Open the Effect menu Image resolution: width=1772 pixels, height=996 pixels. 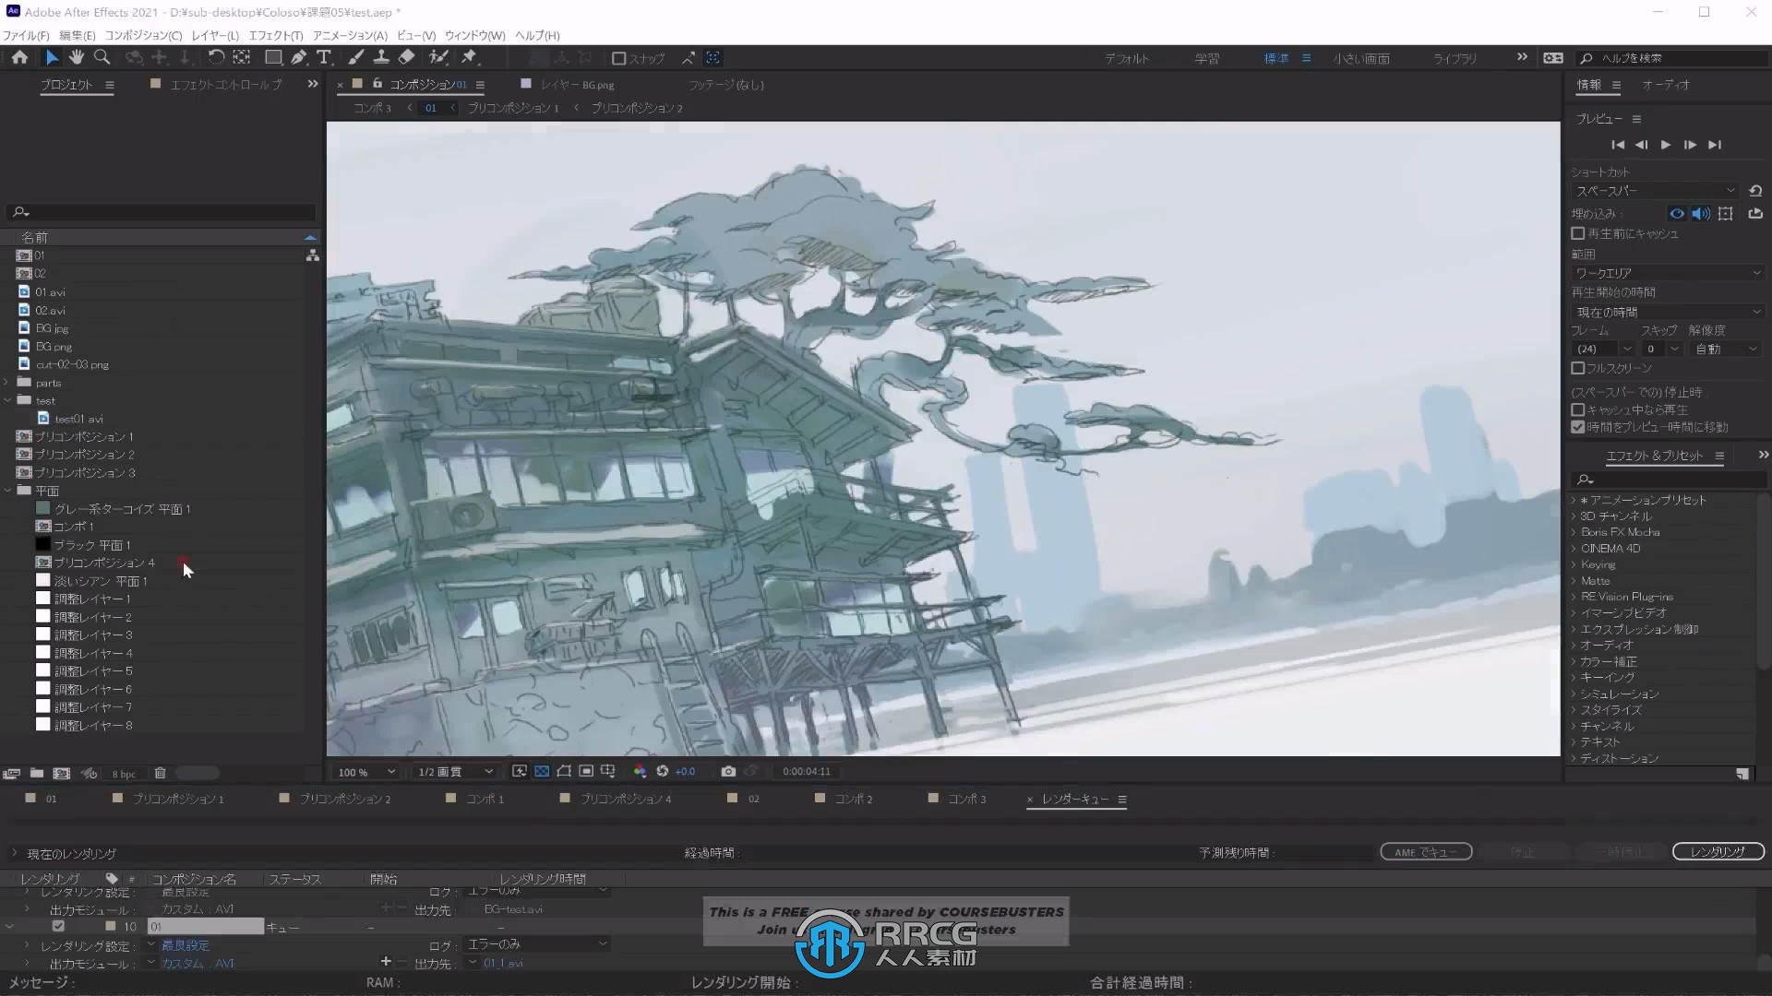click(275, 35)
